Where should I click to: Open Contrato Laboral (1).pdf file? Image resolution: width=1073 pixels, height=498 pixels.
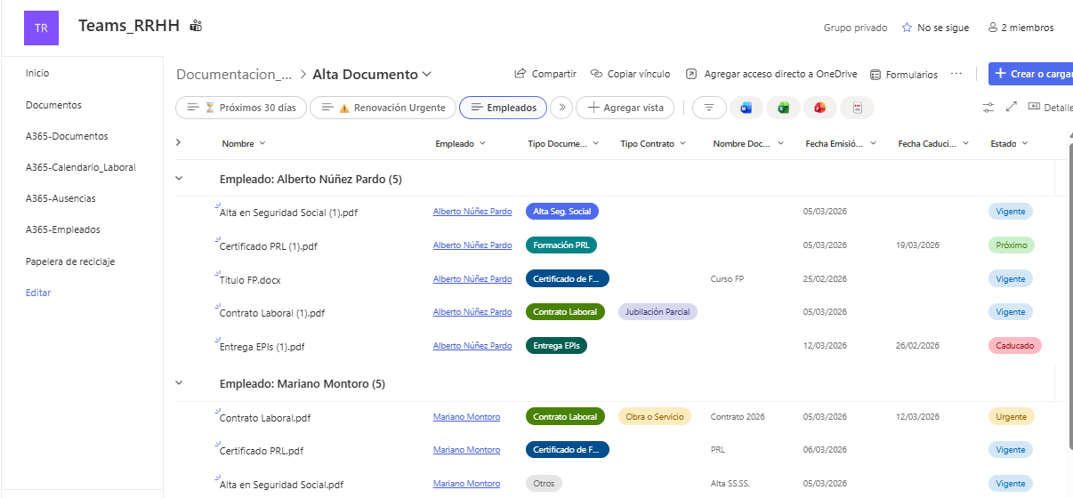pyautogui.click(x=271, y=313)
